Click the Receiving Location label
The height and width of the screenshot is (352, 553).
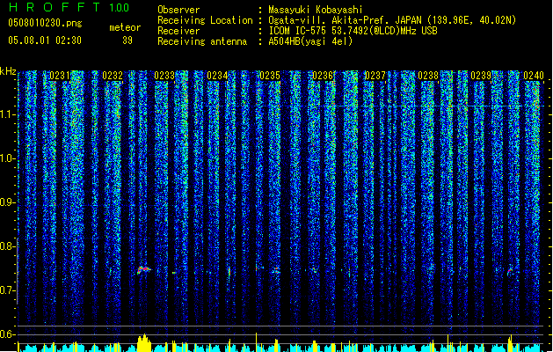(x=205, y=20)
